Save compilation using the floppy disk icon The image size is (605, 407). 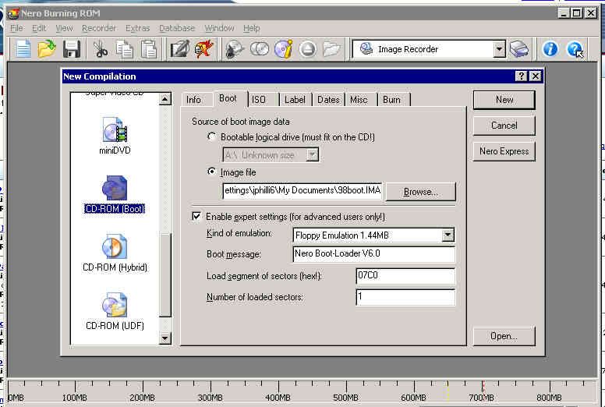(72, 49)
